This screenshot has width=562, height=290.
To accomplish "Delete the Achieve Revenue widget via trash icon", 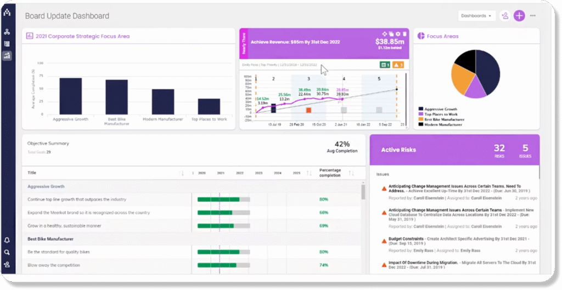I will tap(405, 34).
